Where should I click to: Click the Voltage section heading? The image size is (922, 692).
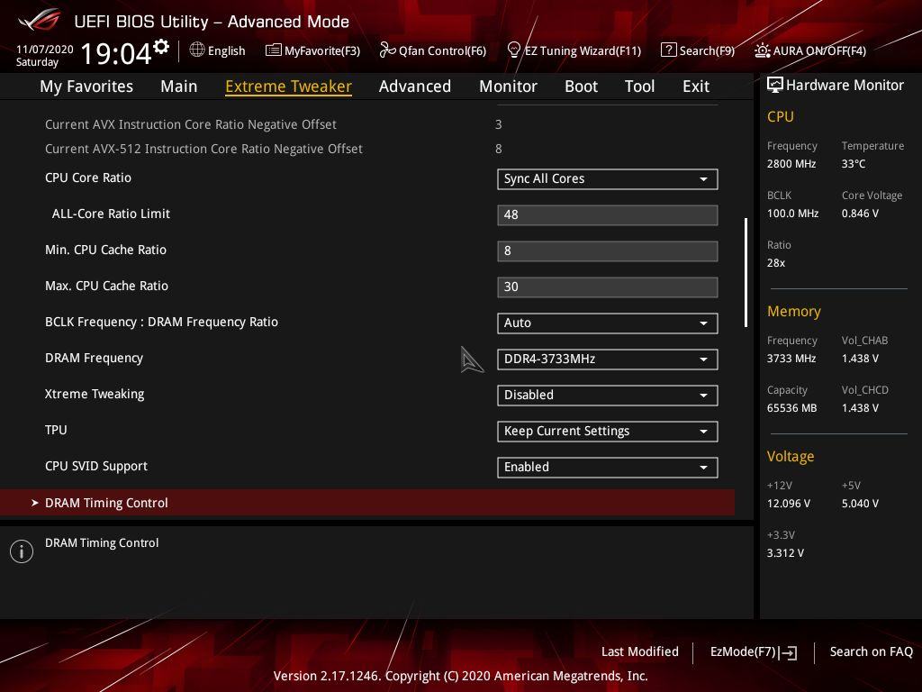791,456
